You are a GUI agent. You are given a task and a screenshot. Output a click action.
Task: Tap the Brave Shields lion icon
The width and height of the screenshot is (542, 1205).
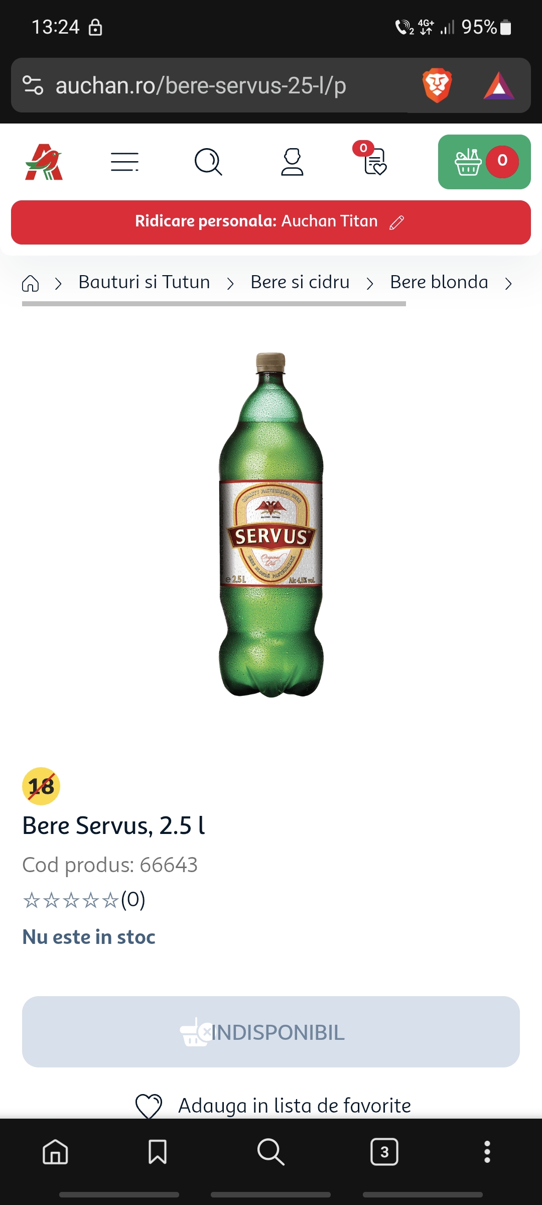[x=437, y=85]
